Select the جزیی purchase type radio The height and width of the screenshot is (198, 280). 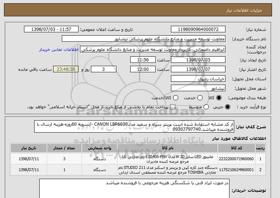pos(228,107)
